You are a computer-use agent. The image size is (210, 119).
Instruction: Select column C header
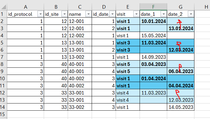[80, 7]
